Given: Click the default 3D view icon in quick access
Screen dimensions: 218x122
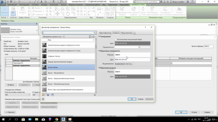Looking at the screenshot, I should (x=46, y=2).
